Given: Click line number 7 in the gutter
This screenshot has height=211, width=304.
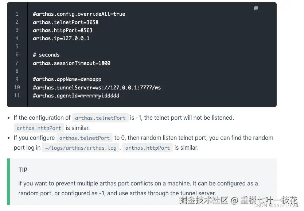Looking at the screenshot, I should click(x=17, y=63).
